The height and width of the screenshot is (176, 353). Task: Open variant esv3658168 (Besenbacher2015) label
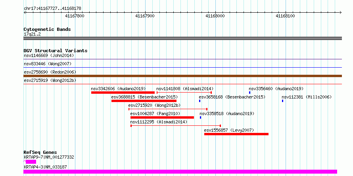click(x=232, y=97)
